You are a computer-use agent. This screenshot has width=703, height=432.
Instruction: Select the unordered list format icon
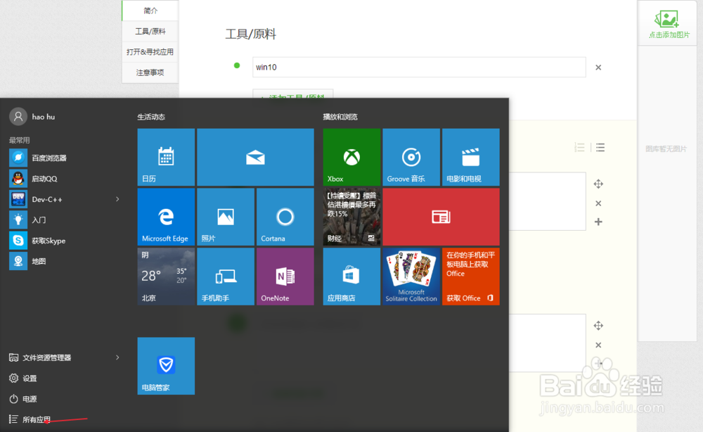tap(600, 148)
